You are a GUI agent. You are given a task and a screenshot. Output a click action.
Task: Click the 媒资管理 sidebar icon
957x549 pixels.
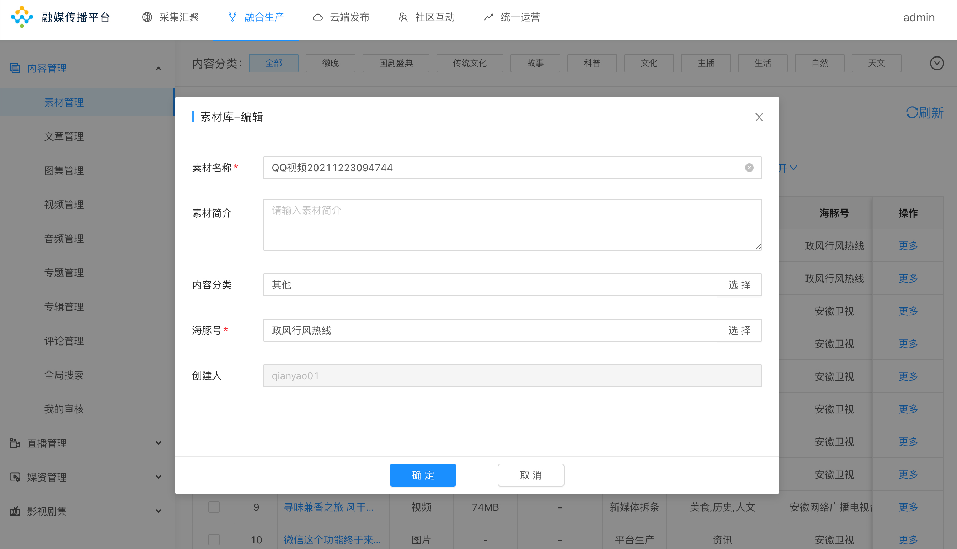tap(15, 477)
